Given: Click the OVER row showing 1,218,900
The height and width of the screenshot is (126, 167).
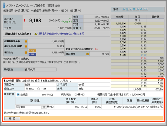Looking at the screenshot, I should [x=138, y=23].
